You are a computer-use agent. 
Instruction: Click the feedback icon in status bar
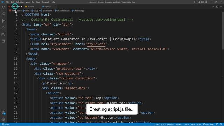click(x=217, y=124)
